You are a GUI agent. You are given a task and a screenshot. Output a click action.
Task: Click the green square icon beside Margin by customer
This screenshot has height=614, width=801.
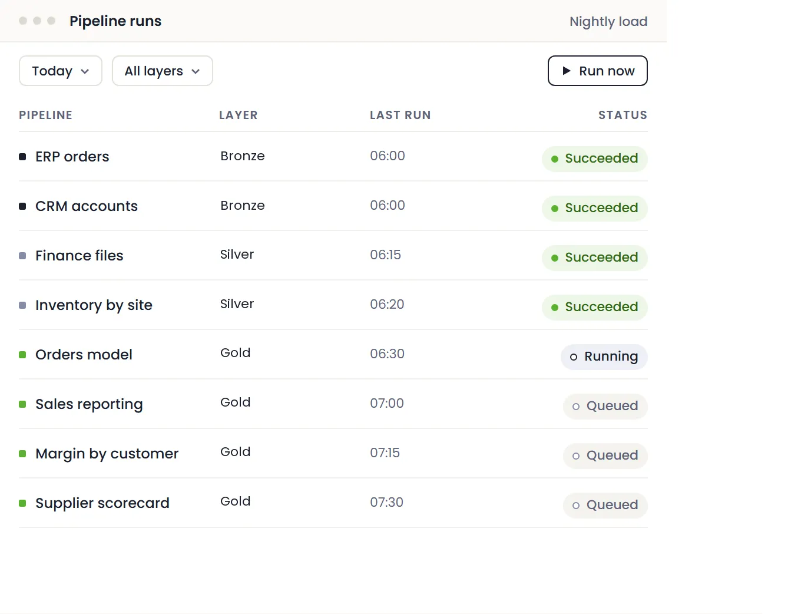pos(22,454)
